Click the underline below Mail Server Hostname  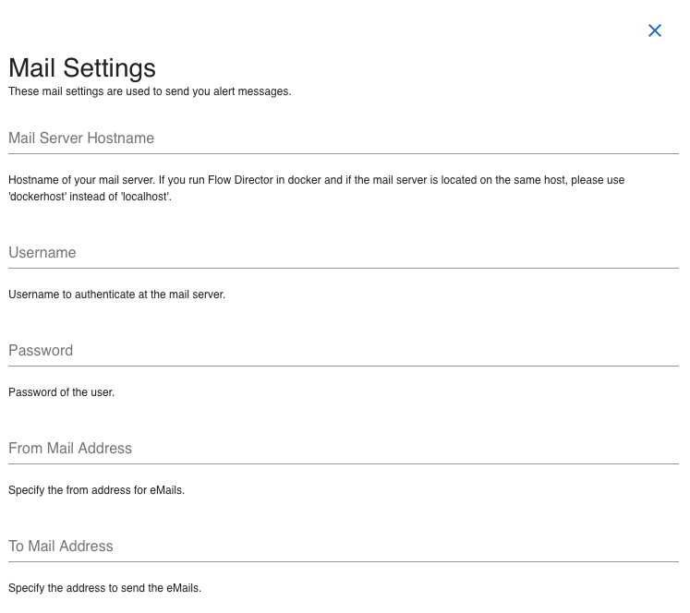coord(343,153)
